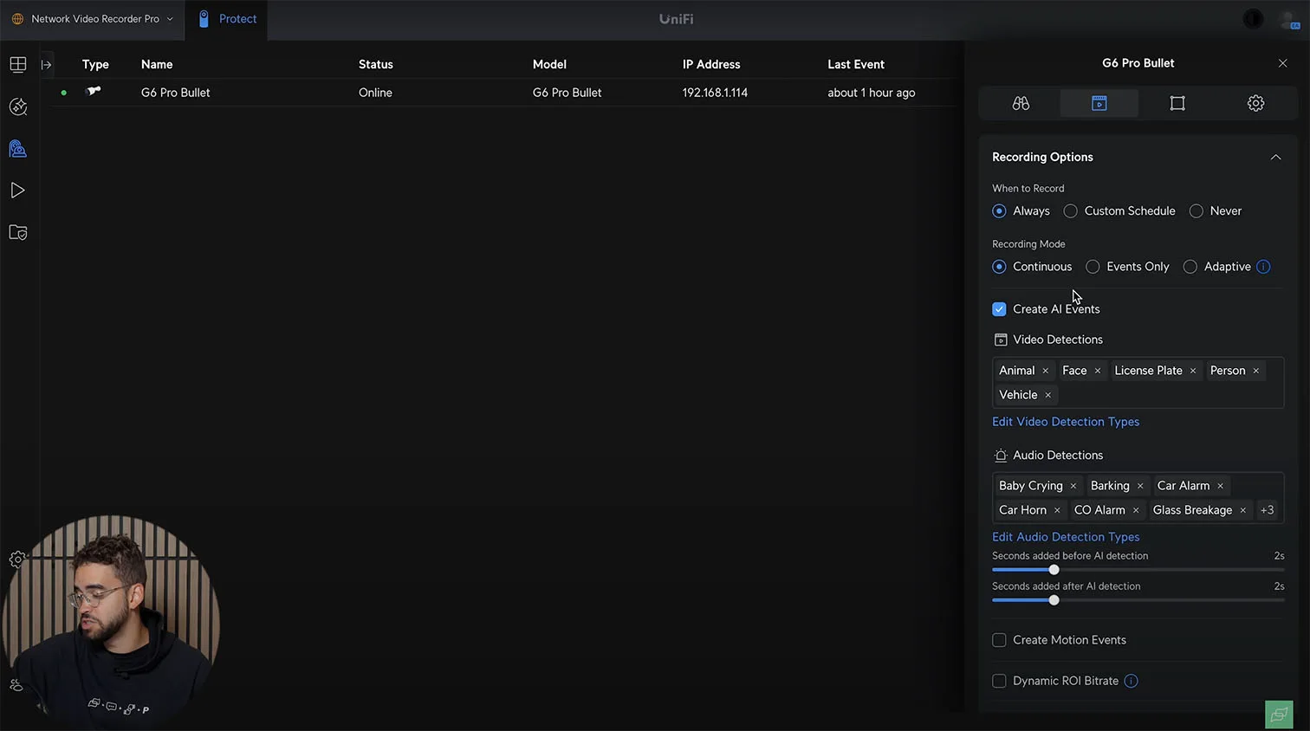Remove the Barking audio tag

tap(1140, 486)
